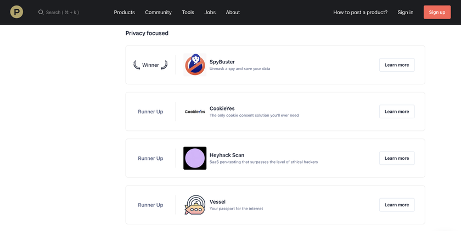This screenshot has height=231, width=461.
Task: Open the Tools menu
Action: 188,12
